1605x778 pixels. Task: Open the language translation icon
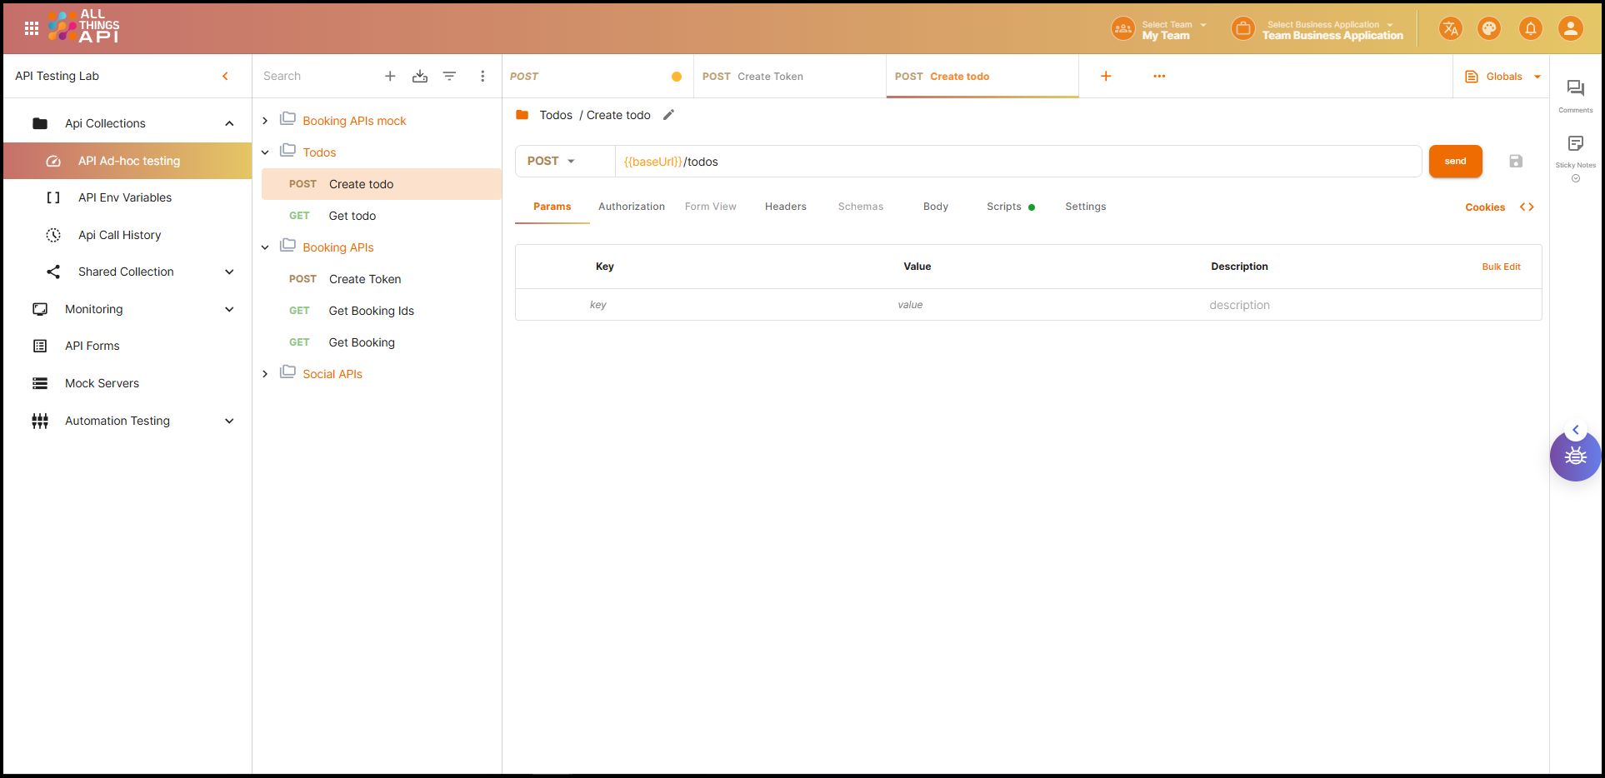tap(1450, 29)
